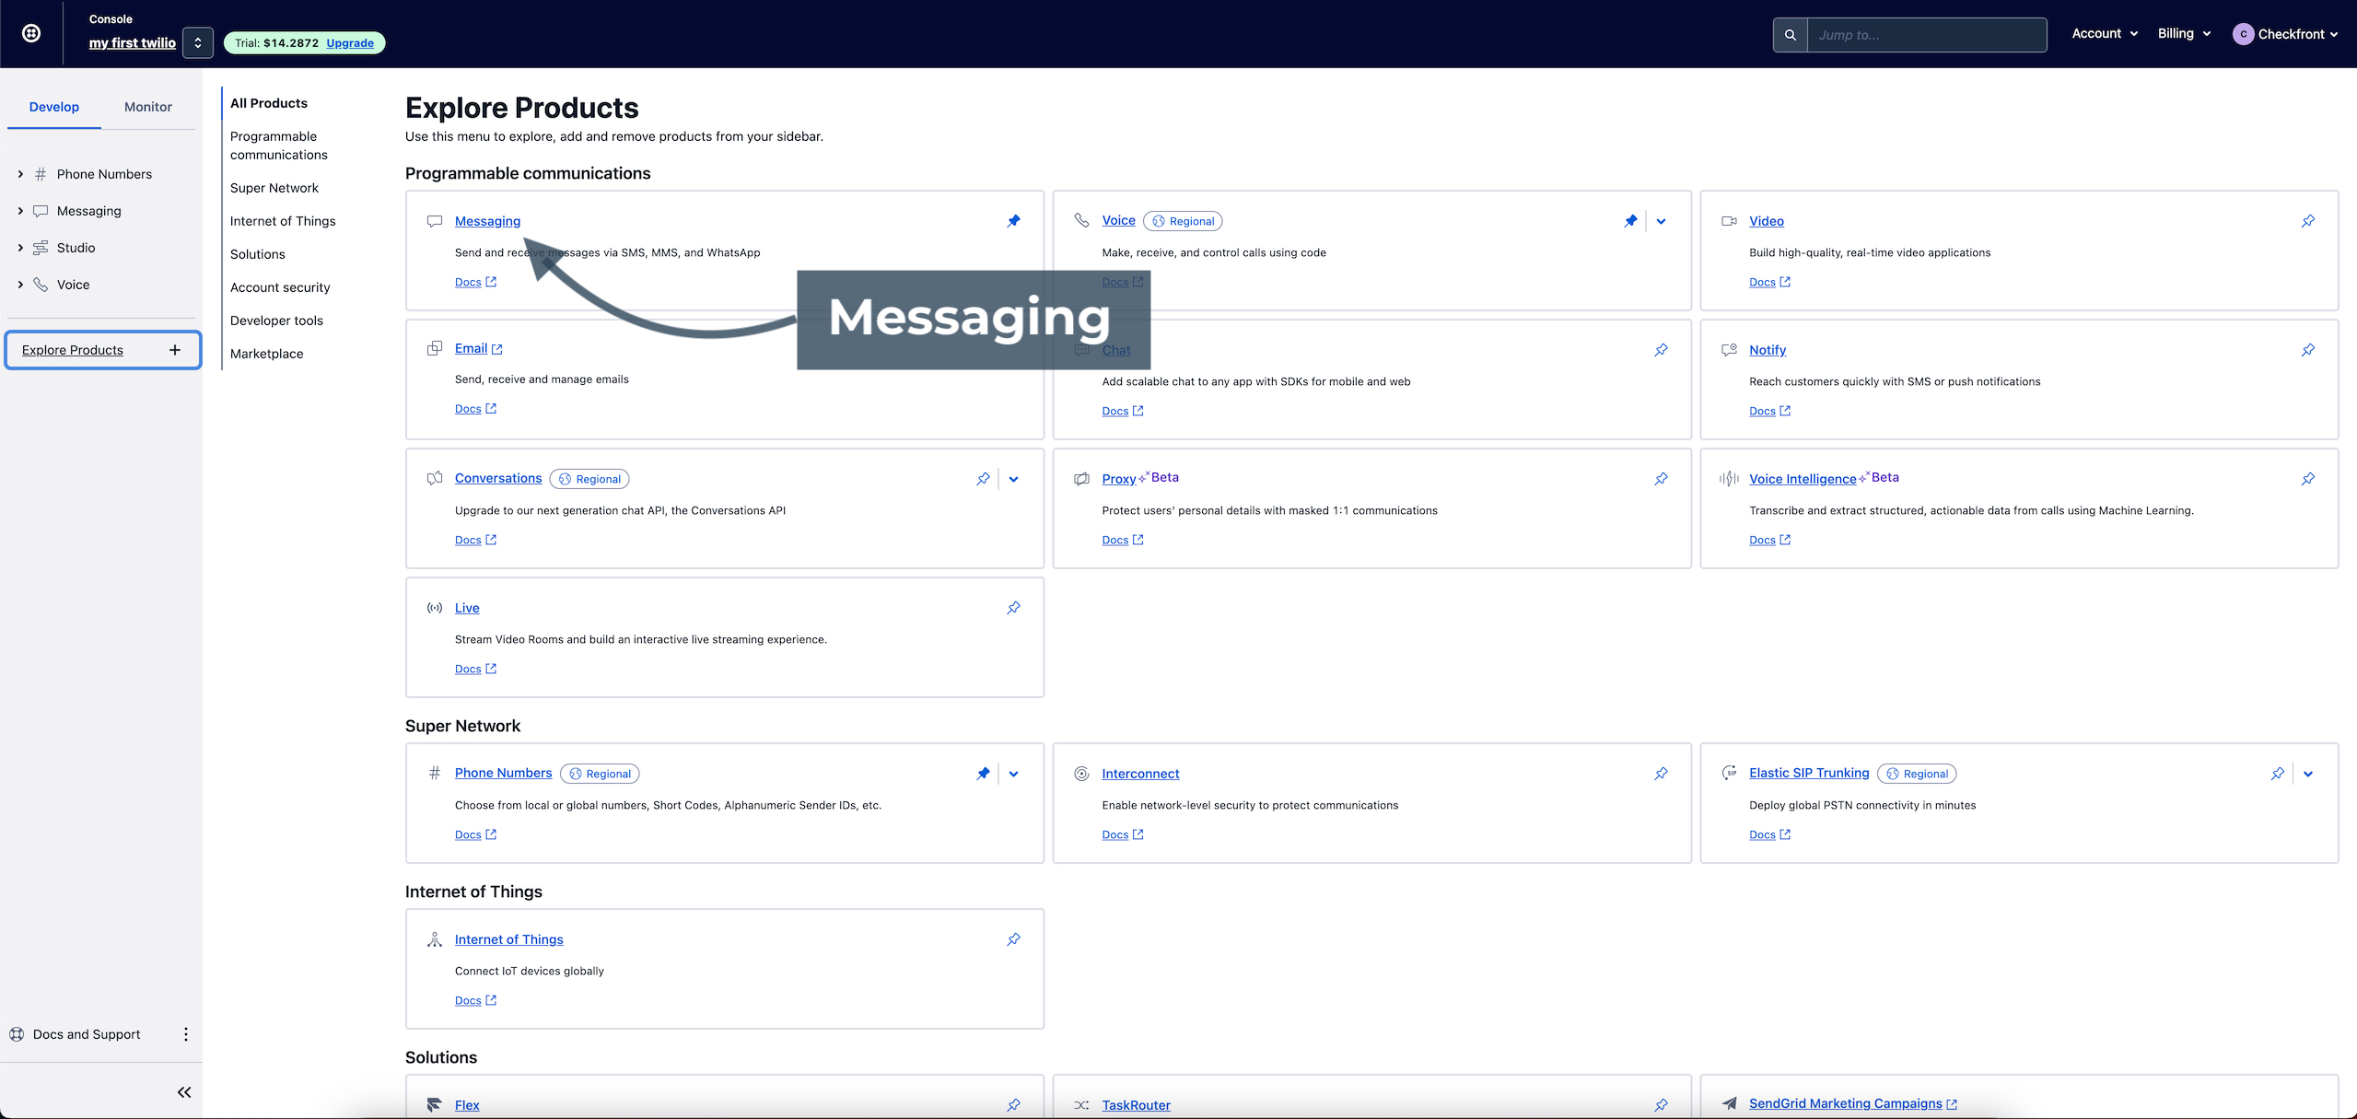
Task: Open the Proxy product link
Action: pos(1119,479)
